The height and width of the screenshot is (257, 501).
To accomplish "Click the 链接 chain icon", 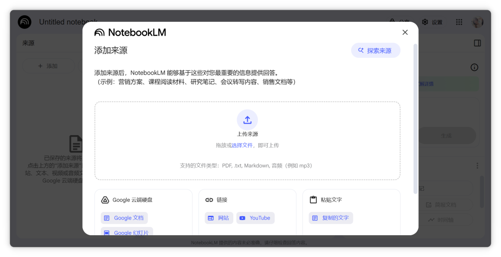I will point(209,200).
